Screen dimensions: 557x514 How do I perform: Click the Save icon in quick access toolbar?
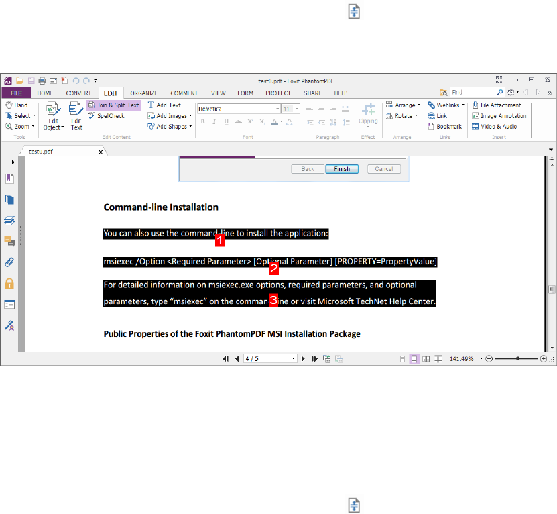pyautogui.click(x=32, y=81)
